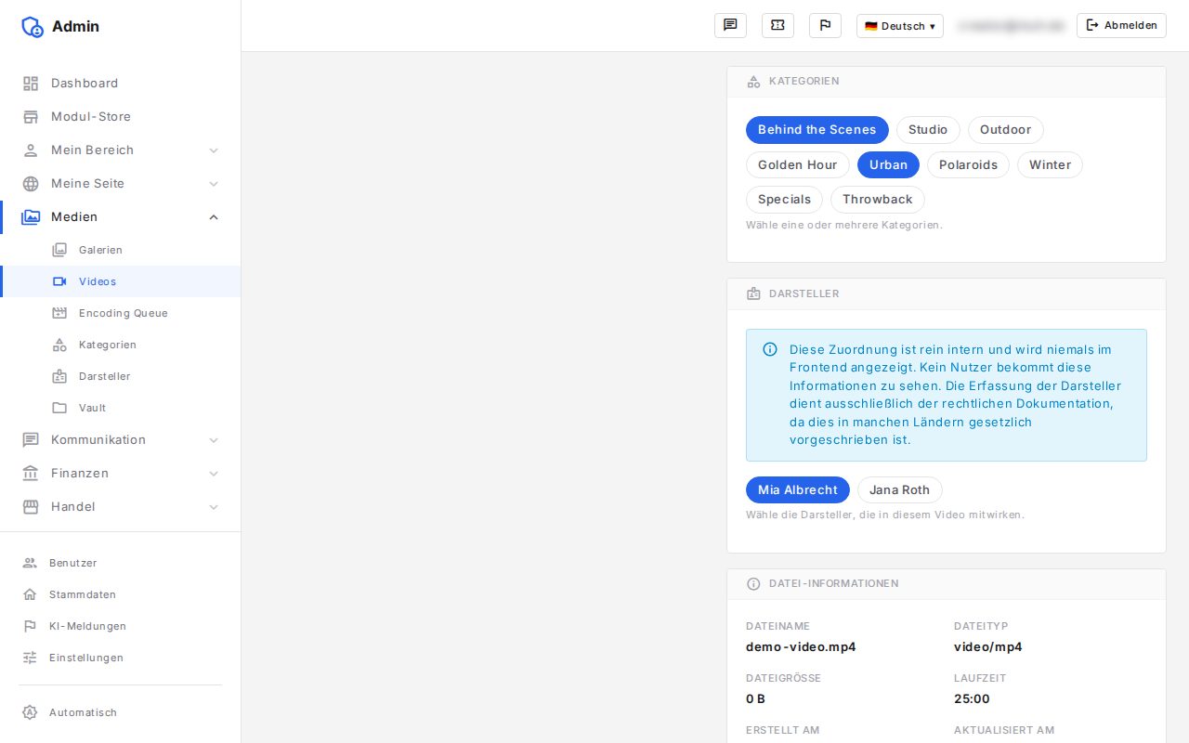Click the Einstellungen sliders icon
Image resolution: width=1189 pixels, height=743 pixels.
(x=30, y=658)
